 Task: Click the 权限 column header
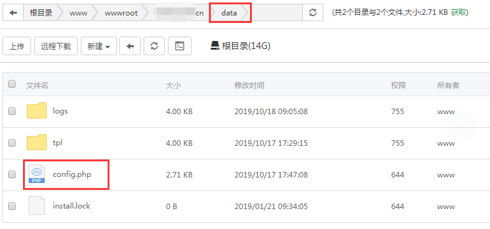coord(399,85)
